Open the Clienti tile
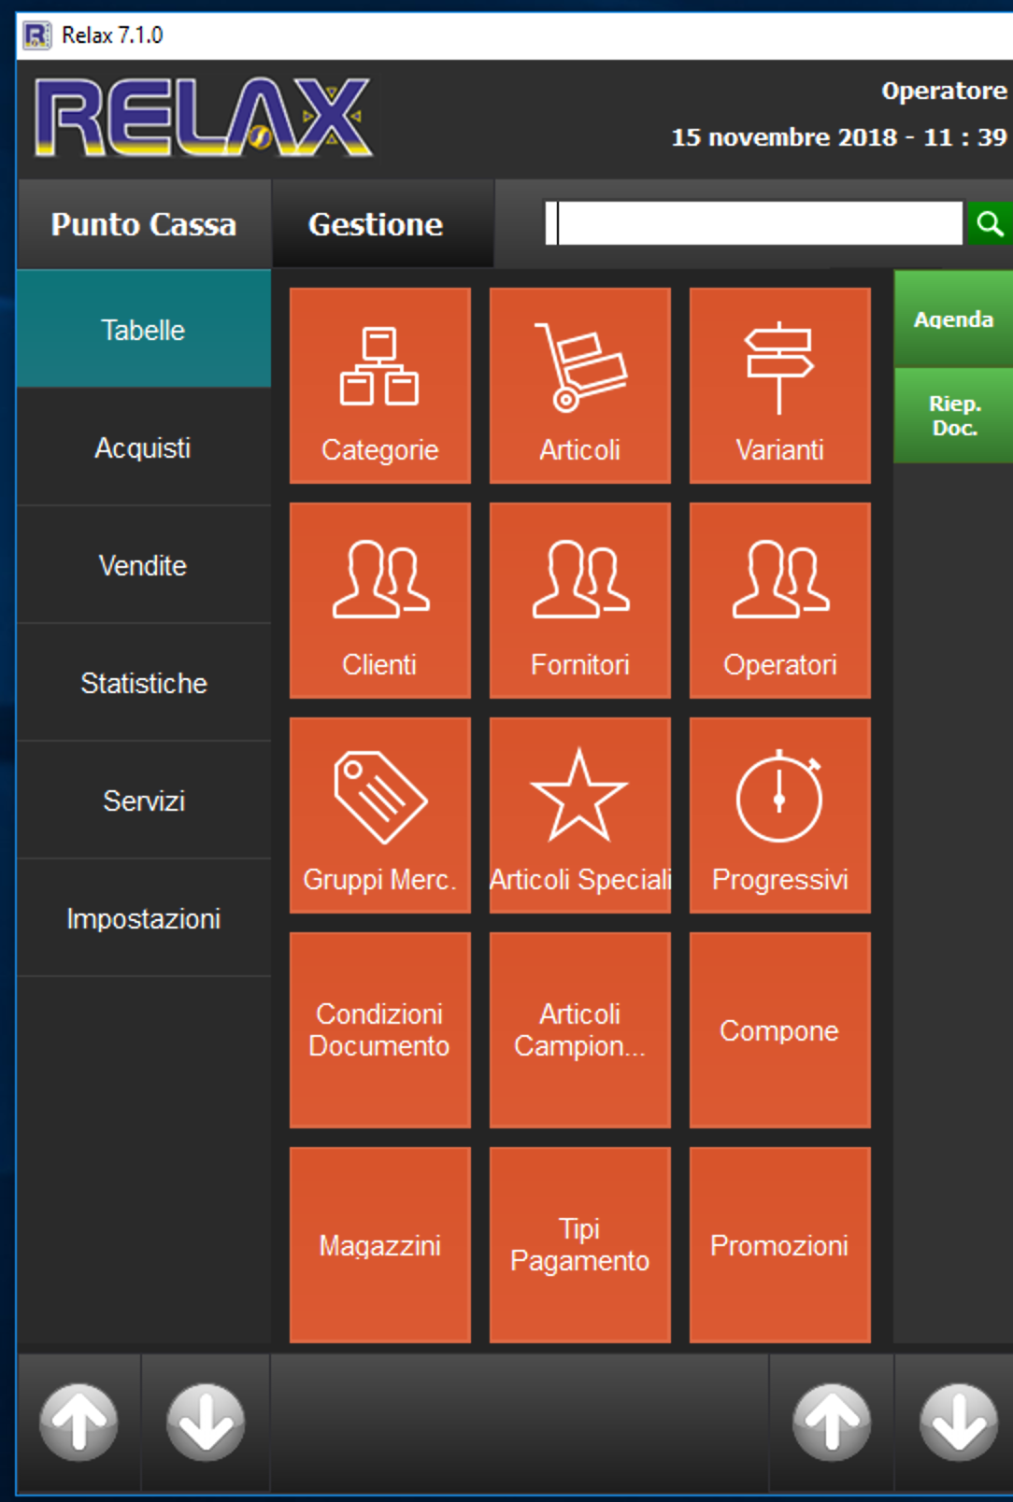The image size is (1013, 1502). click(379, 601)
